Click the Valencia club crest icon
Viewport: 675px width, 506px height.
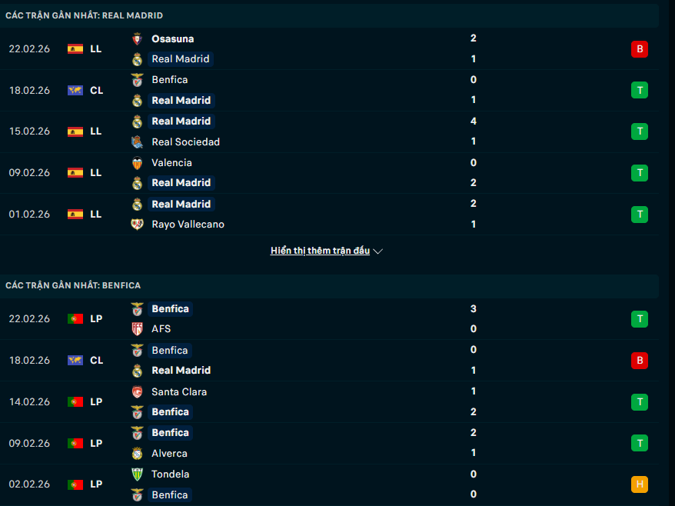[x=137, y=162]
